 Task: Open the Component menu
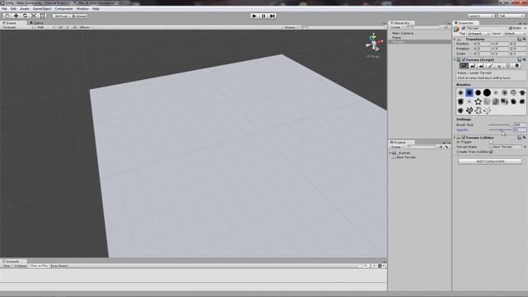click(64, 9)
